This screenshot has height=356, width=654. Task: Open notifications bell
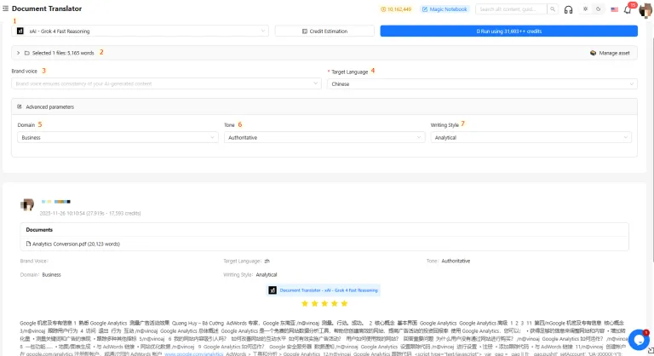click(628, 9)
